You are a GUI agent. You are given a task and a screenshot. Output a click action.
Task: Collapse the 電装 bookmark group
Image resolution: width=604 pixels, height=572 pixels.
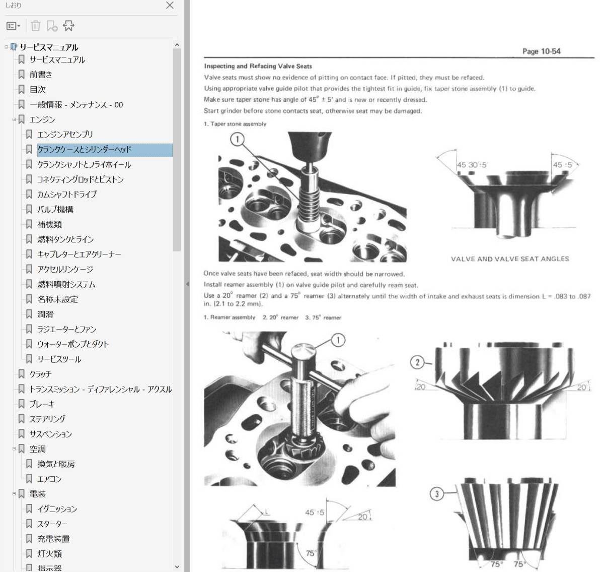tap(14, 494)
